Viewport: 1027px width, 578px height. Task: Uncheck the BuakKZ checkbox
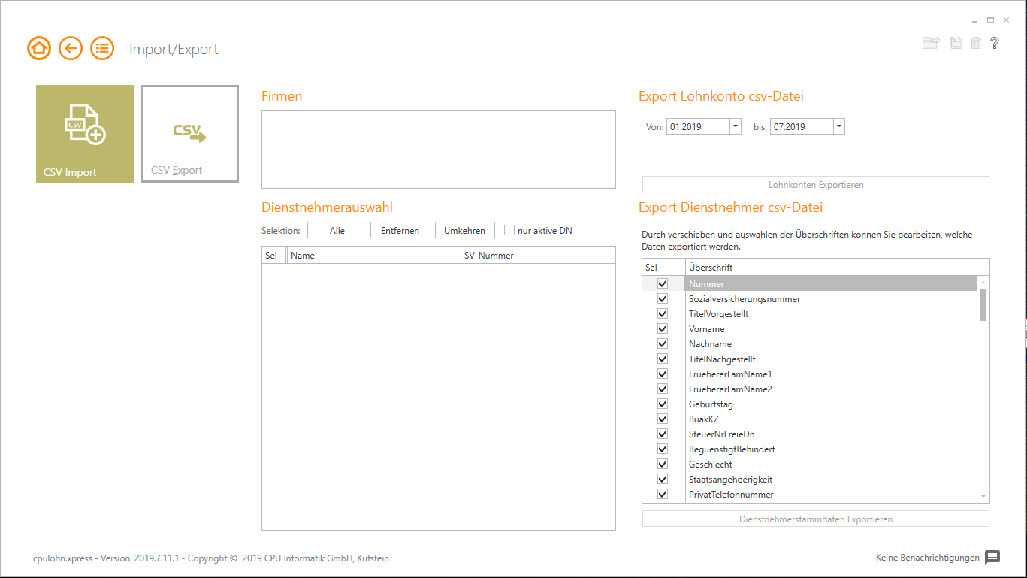[663, 419]
